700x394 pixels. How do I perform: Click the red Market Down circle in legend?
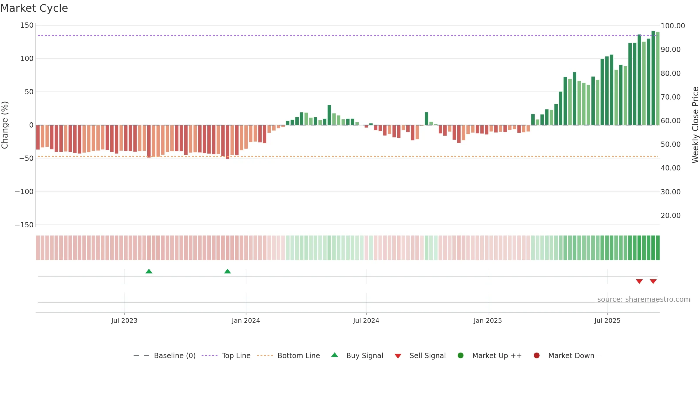click(x=536, y=355)
